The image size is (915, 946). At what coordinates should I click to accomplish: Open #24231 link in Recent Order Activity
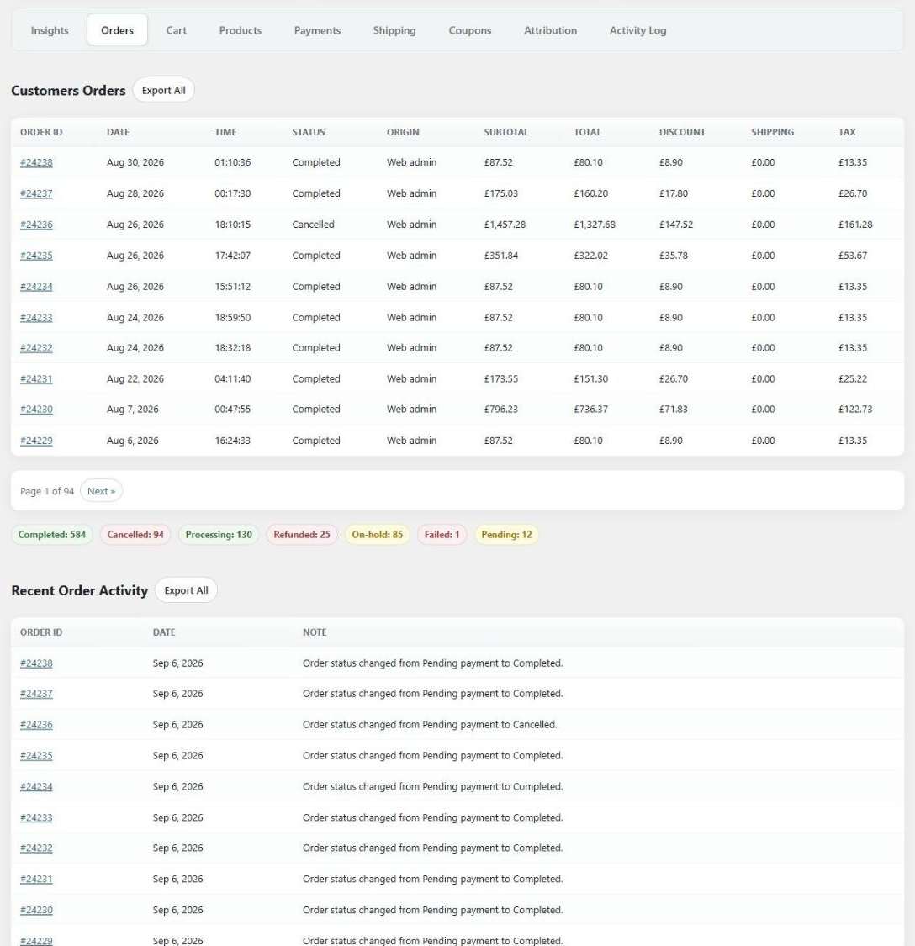point(36,879)
